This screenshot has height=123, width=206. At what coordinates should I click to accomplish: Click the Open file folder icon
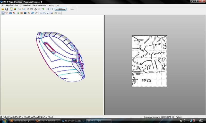pyautogui.click(x=3, y=9)
